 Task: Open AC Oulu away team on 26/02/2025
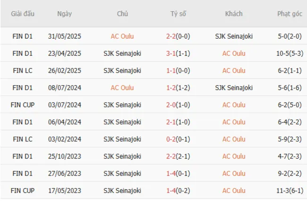tap(234, 70)
